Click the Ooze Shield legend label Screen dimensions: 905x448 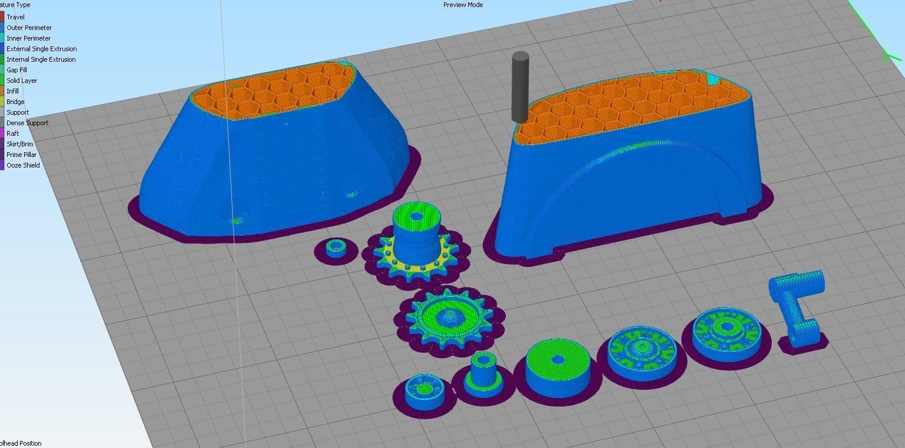click(23, 165)
